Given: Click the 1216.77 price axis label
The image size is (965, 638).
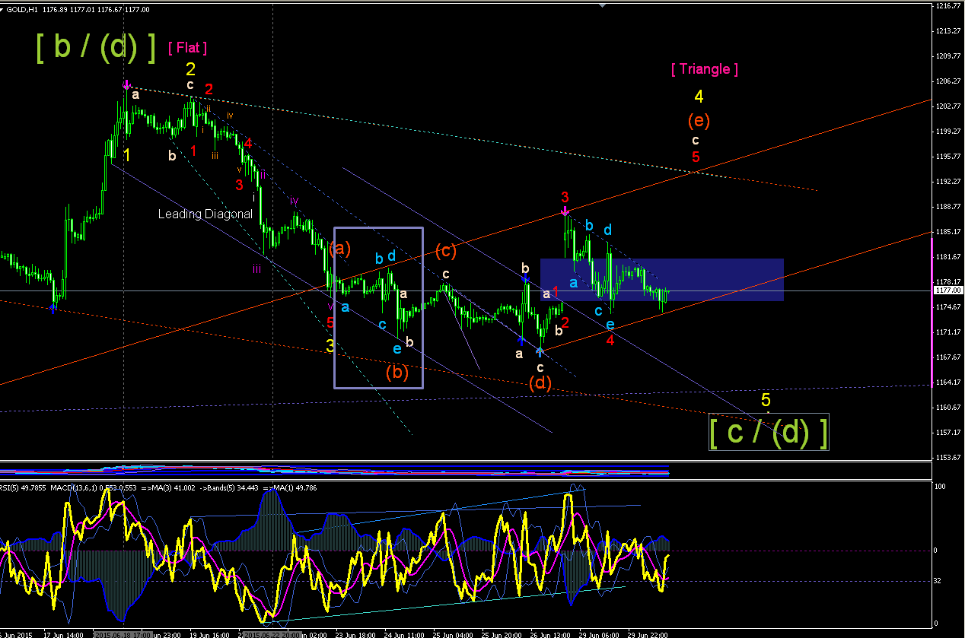Looking at the screenshot, I should 947,5.
